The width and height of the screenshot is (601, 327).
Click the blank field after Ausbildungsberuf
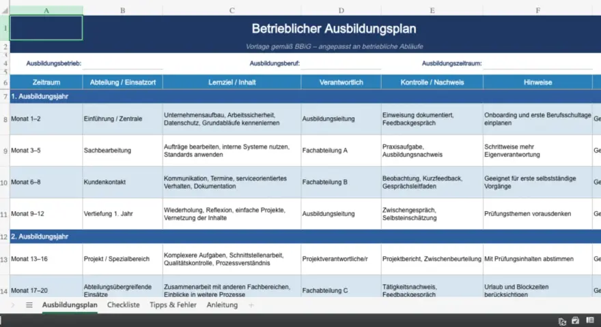(341, 63)
